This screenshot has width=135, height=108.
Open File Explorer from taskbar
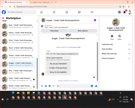point(18,93)
